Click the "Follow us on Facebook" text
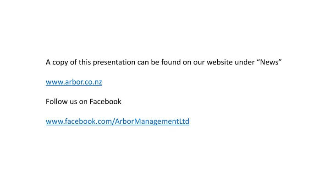The image size is (330, 185). pyautogui.click(x=83, y=101)
